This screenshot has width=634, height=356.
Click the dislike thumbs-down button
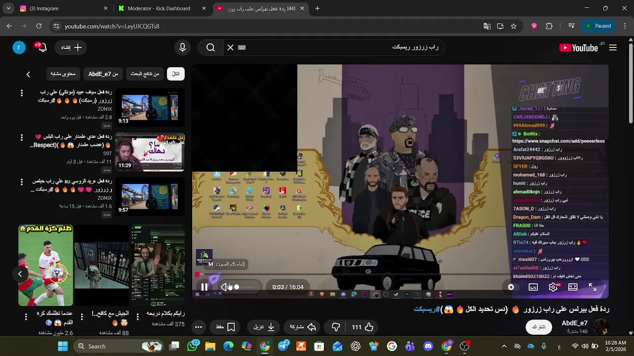tap(336, 327)
